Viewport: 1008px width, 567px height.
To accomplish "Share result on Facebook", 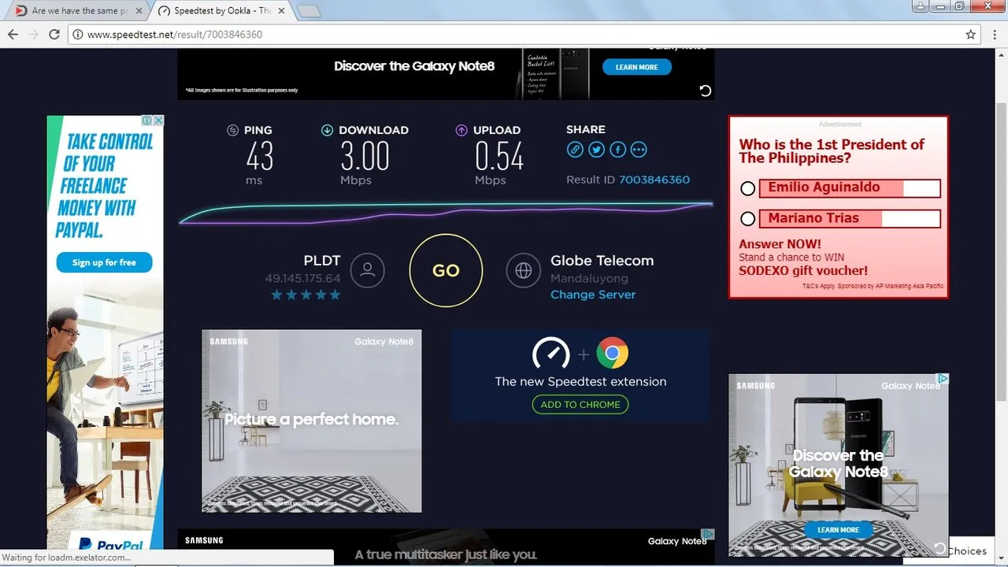I will click(x=617, y=150).
